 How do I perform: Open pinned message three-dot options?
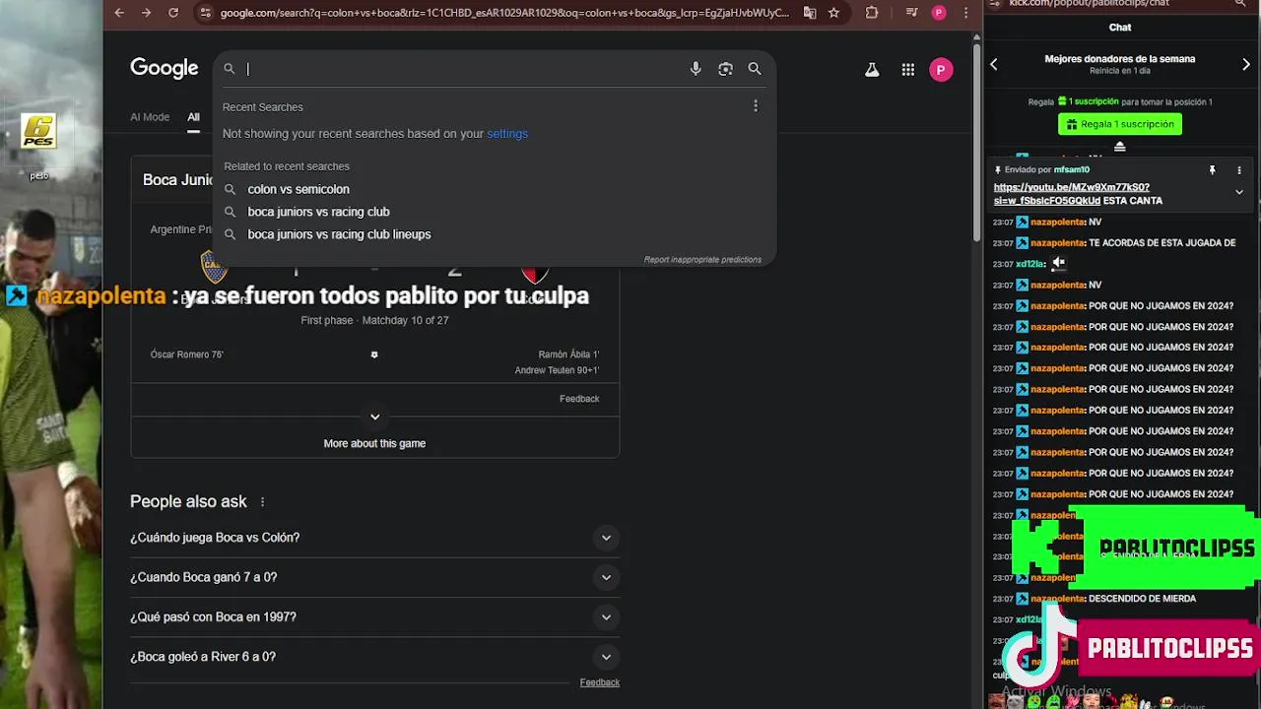(1239, 170)
